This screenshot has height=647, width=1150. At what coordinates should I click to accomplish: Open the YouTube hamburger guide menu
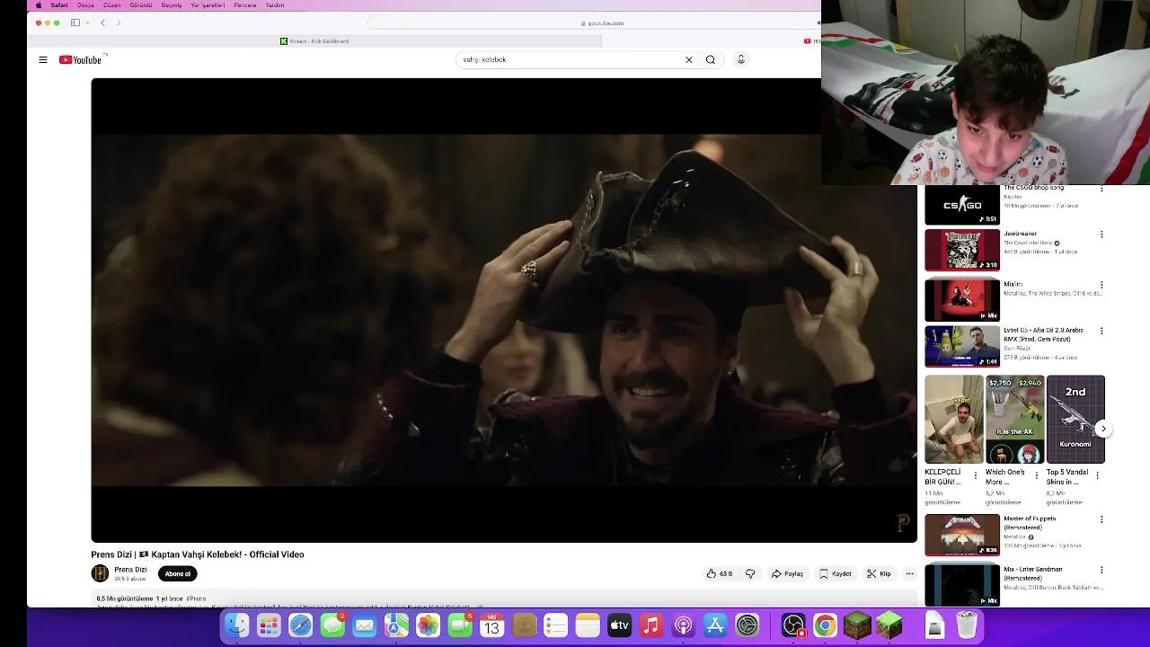(x=43, y=59)
